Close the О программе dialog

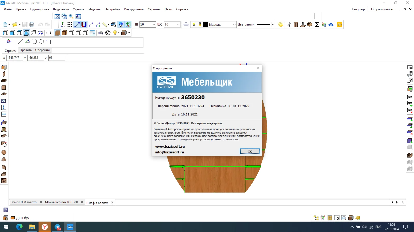coord(258,68)
